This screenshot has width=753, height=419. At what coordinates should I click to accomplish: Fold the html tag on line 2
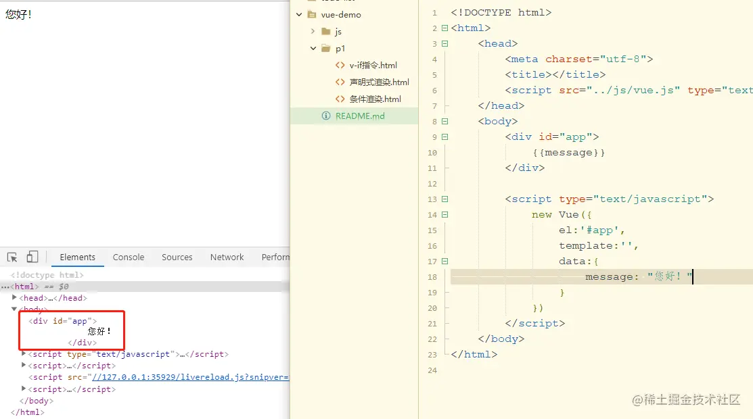tap(444, 28)
